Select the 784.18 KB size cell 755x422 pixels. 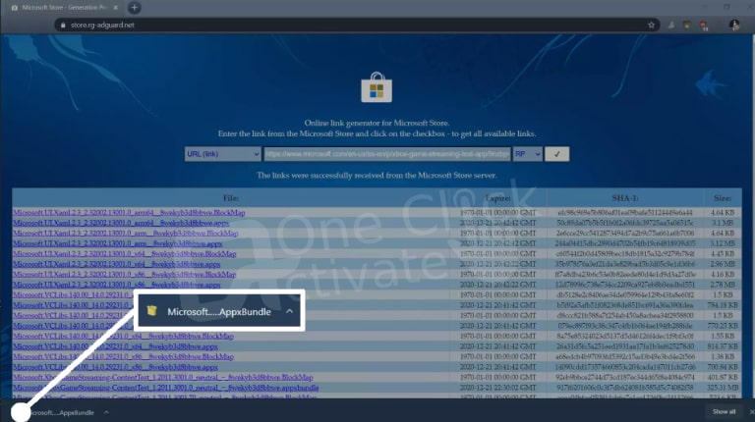(723, 305)
